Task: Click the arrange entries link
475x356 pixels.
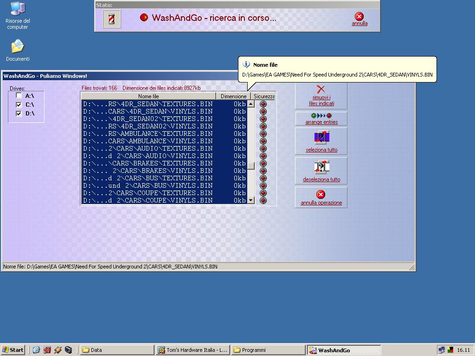Action: [321, 122]
